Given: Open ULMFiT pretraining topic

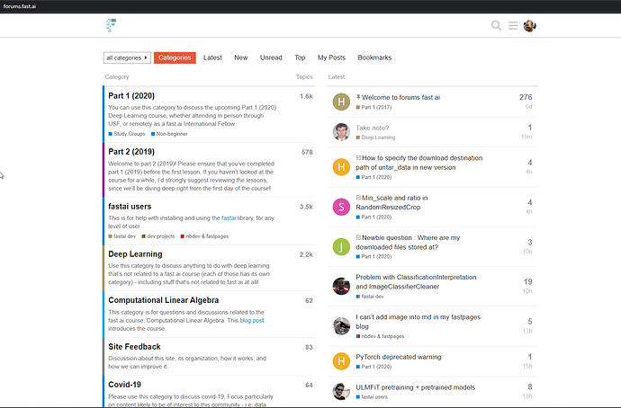Looking at the screenshot, I should pyautogui.click(x=416, y=387).
